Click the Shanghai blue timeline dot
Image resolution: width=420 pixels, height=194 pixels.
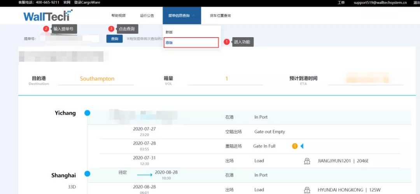click(87, 174)
